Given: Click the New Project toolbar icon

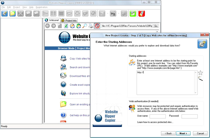Looking at the screenshot, I should pyautogui.click(x=4, y=13).
